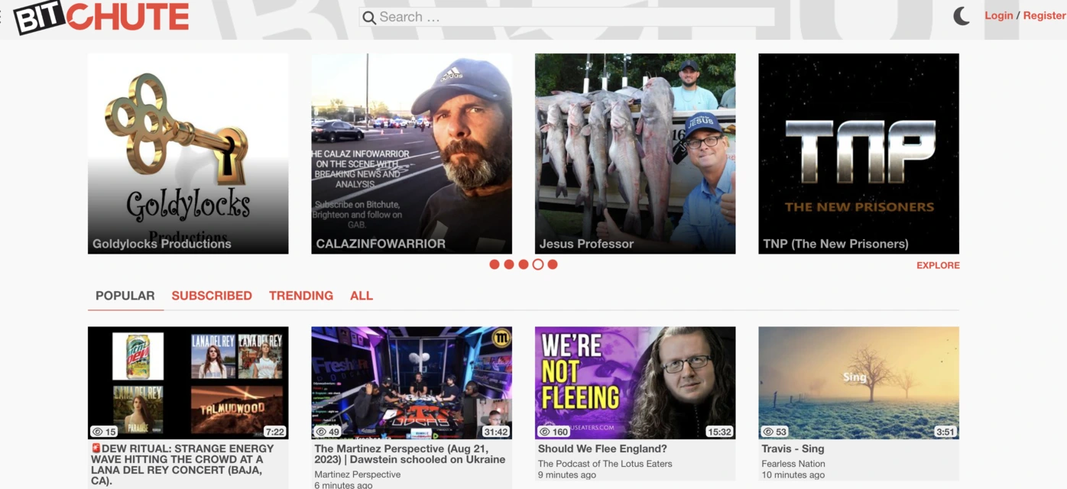Screen dimensions: 1067x489
Task: Open Should We Flee England? title
Action: pos(602,449)
